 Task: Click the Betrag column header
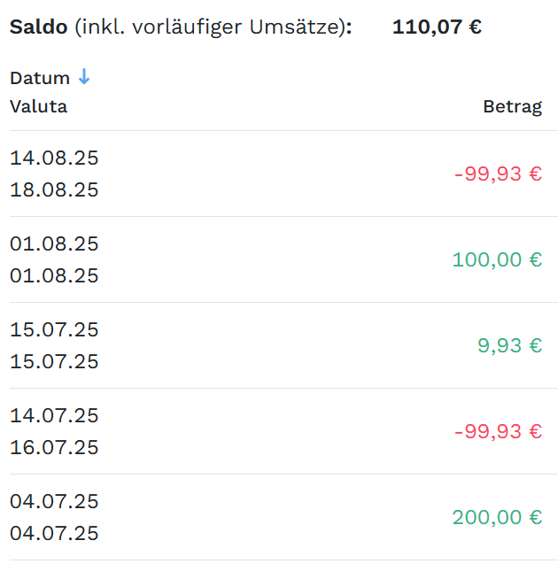click(x=513, y=107)
